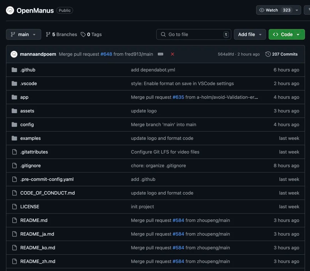Open the green Code dropdown

pos(287,34)
